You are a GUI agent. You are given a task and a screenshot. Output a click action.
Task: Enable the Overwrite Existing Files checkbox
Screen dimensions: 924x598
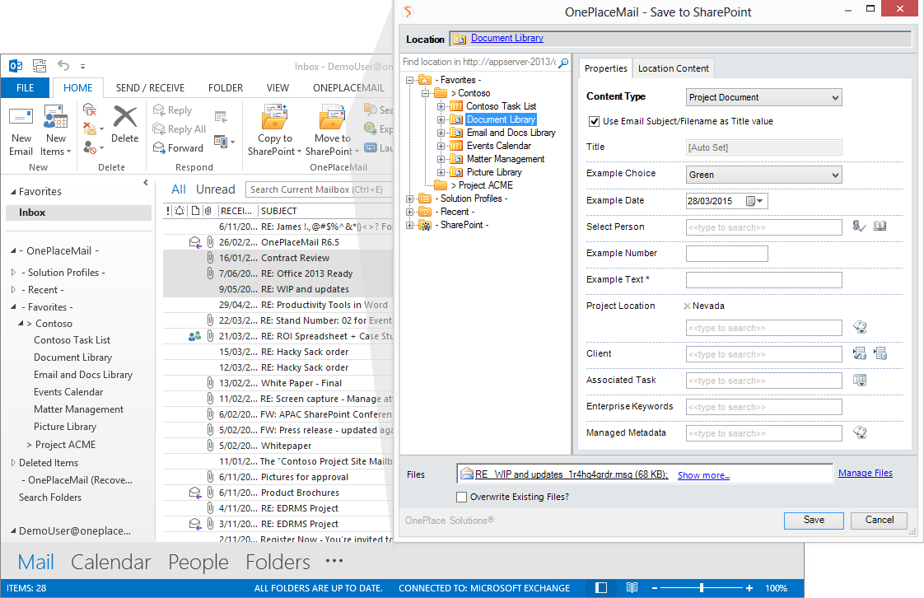click(x=461, y=497)
